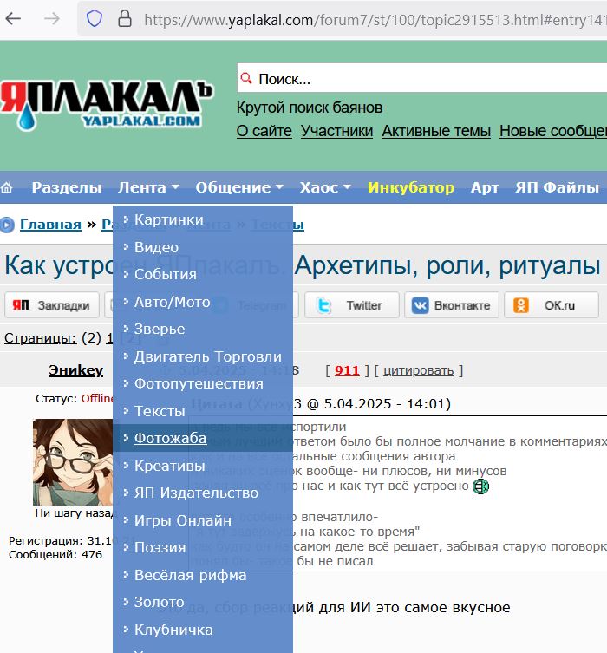Share topic via Twitter button
The width and height of the screenshot is (607, 653).
[x=352, y=305]
